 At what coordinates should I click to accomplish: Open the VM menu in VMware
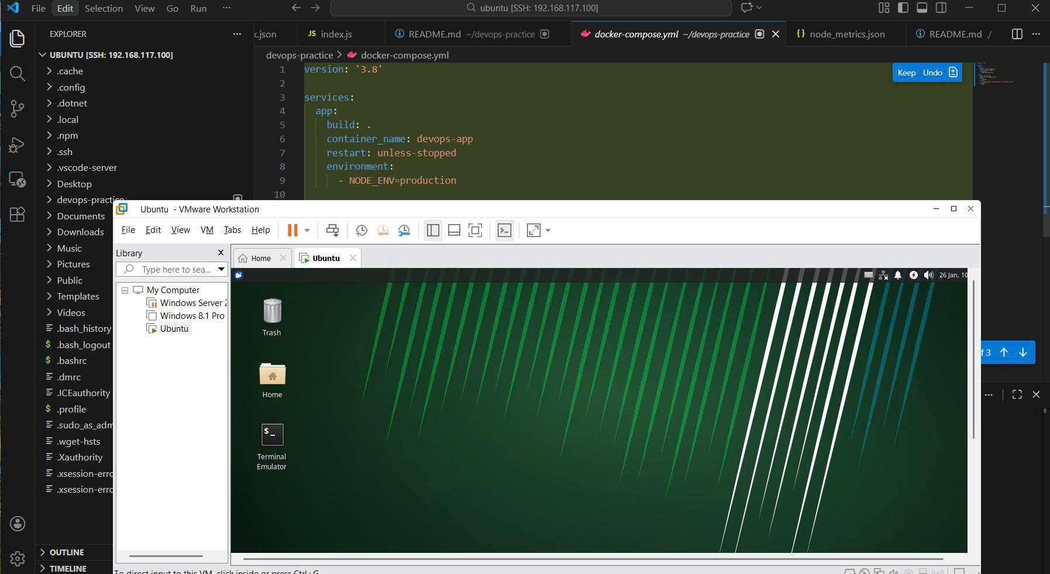[x=206, y=230]
